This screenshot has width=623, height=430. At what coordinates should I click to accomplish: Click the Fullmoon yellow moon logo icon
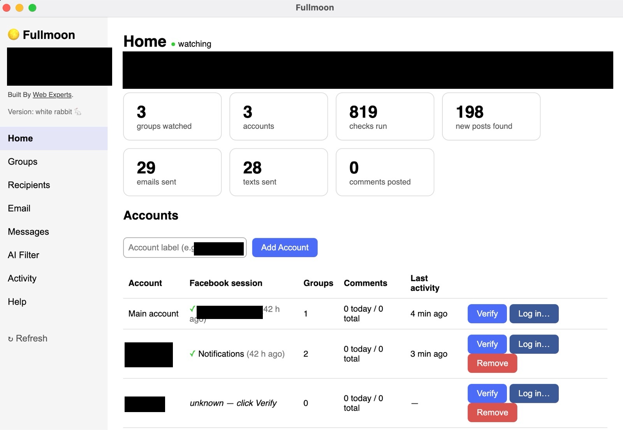point(14,35)
